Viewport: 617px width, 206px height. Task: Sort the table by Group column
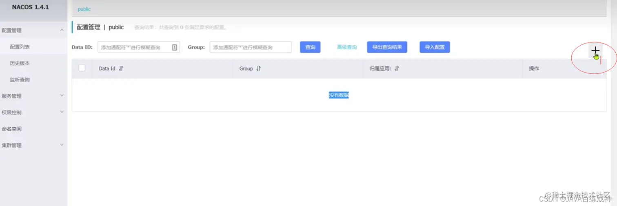click(x=258, y=69)
